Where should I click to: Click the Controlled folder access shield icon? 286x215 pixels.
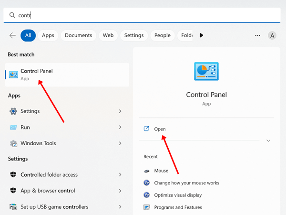tap(13, 175)
